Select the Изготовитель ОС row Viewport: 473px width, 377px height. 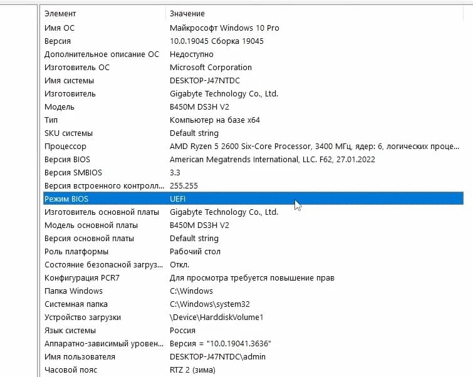coord(253,68)
